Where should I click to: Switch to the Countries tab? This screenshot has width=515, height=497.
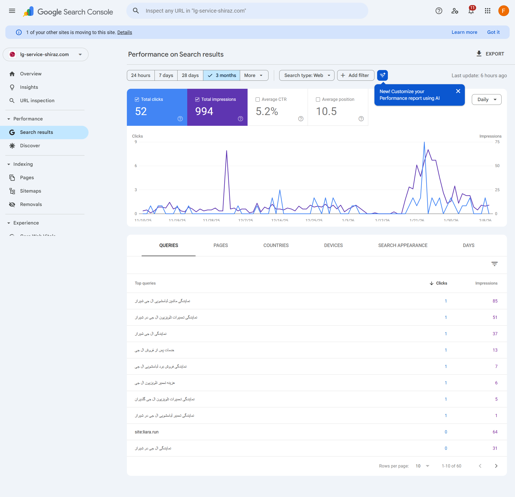[276, 245]
